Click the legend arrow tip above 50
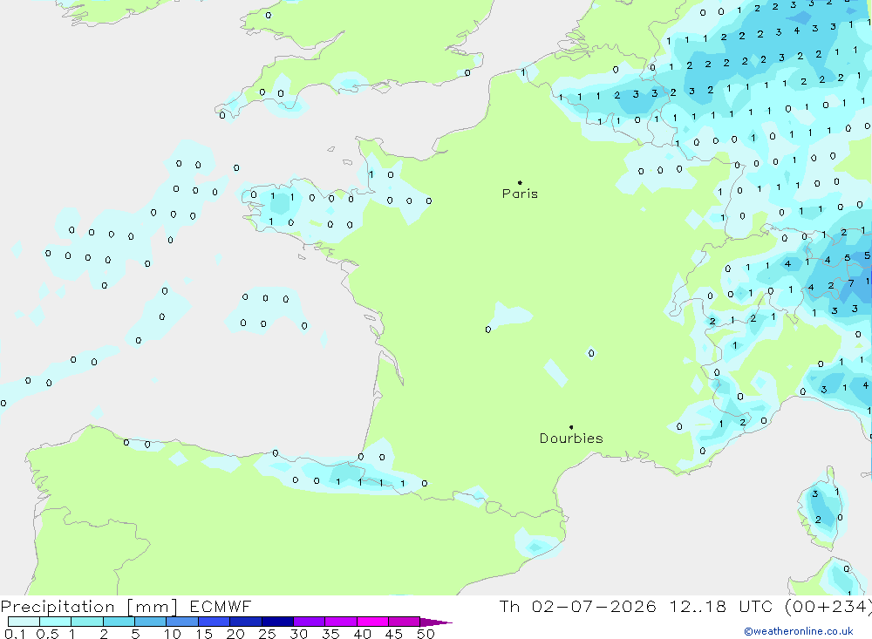This screenshot has width=872, height=639. [x=437, y=622]
